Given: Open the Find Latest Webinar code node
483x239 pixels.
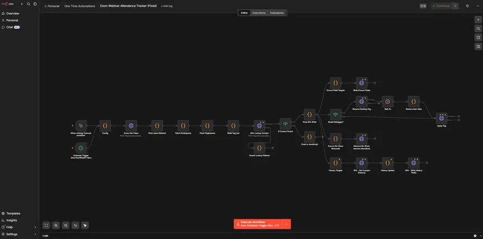Looking at the screenshot, I should pyautogui.click(x=157, y=125).
